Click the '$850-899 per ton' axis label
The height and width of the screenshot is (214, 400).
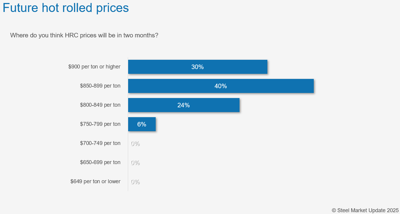pyautogui.click(x=100, y=86)
